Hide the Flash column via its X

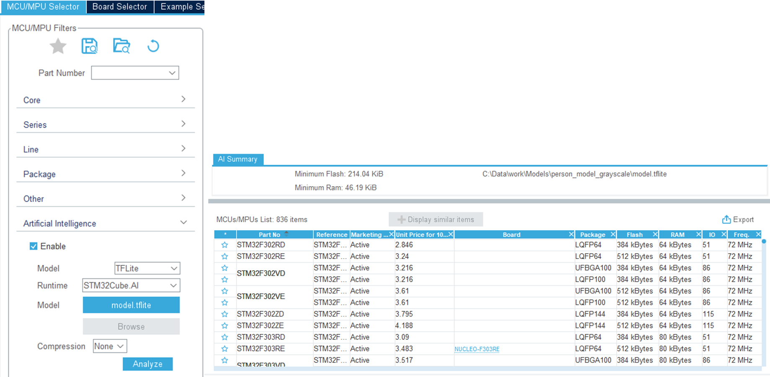point(655,234)
